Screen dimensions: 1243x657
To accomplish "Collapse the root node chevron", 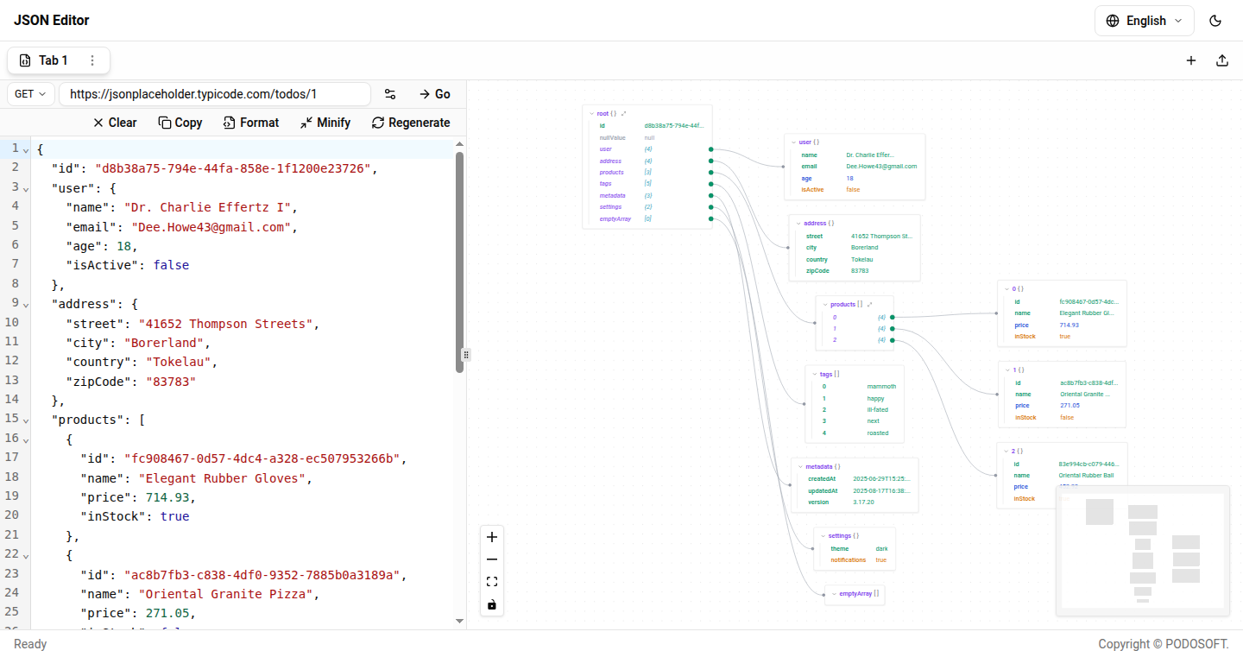I will click(591, 113).
